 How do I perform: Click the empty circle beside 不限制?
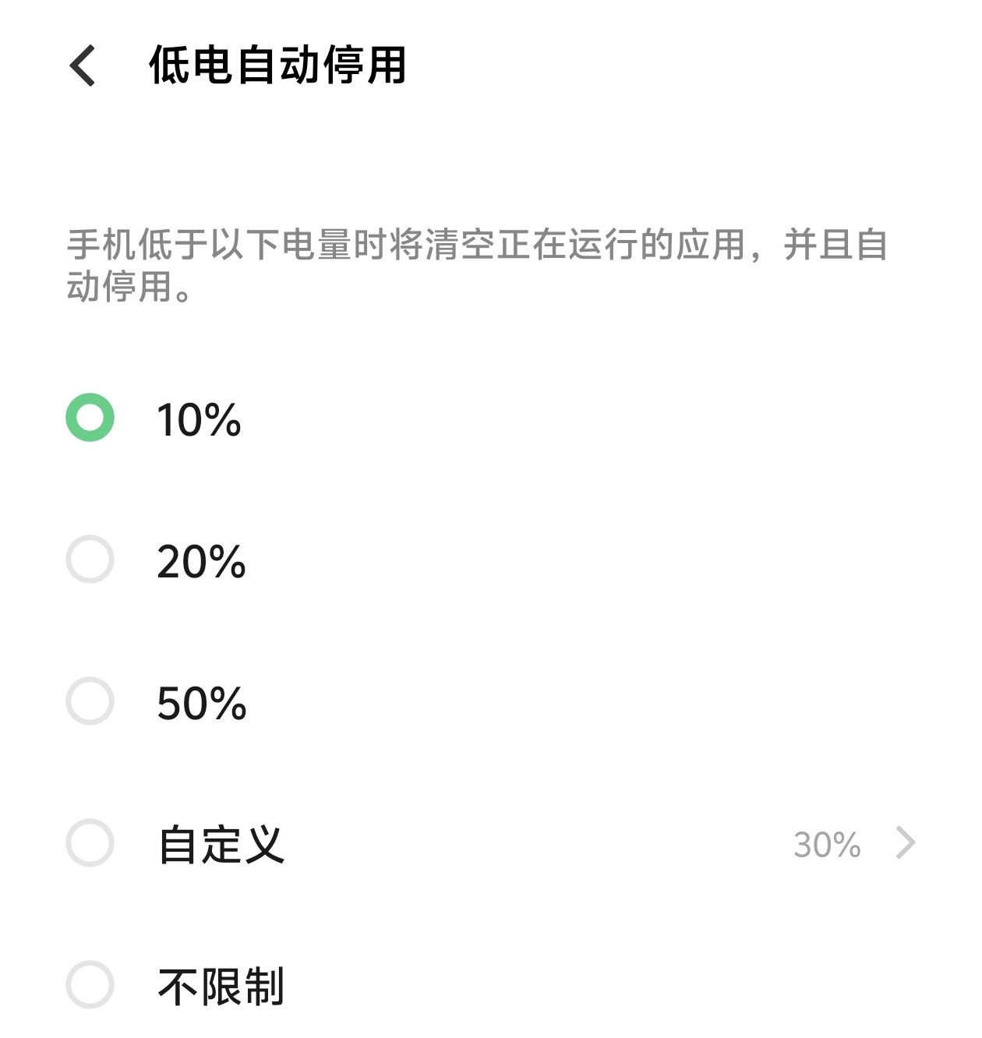pyautogui.click(x=90, y=985)
